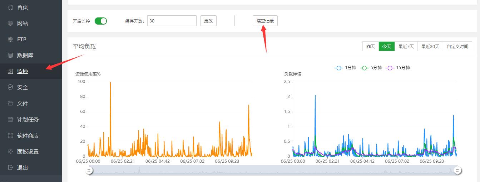The width and height of the screenshot is (480, 182).
Task: Click the 清空记录 button
Action: click(265, 21)
